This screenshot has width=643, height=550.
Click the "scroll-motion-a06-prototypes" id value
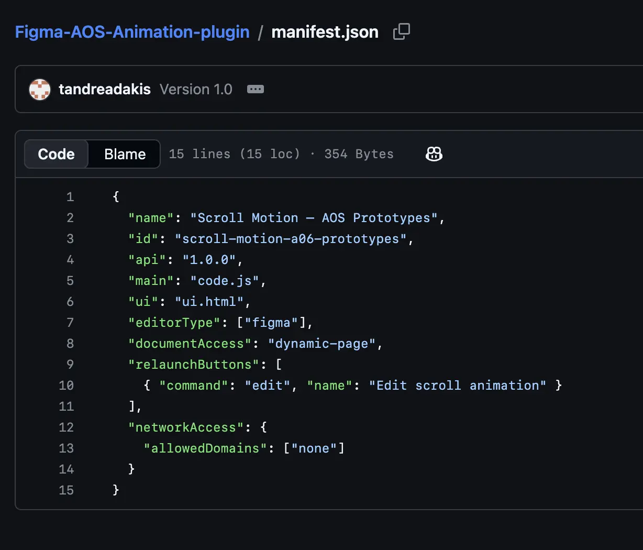click(x=291, y=239)
